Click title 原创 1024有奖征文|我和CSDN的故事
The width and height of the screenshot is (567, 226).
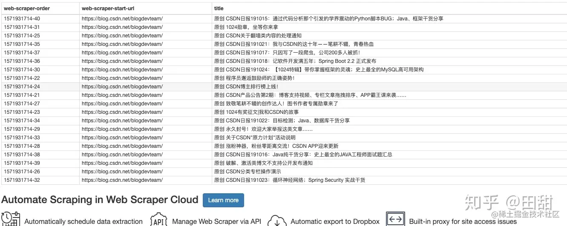click(256, 112)
